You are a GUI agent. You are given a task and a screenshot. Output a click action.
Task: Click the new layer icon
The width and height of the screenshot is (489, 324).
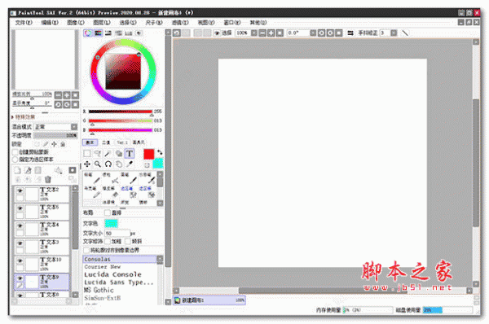click(x=18, y=170)
